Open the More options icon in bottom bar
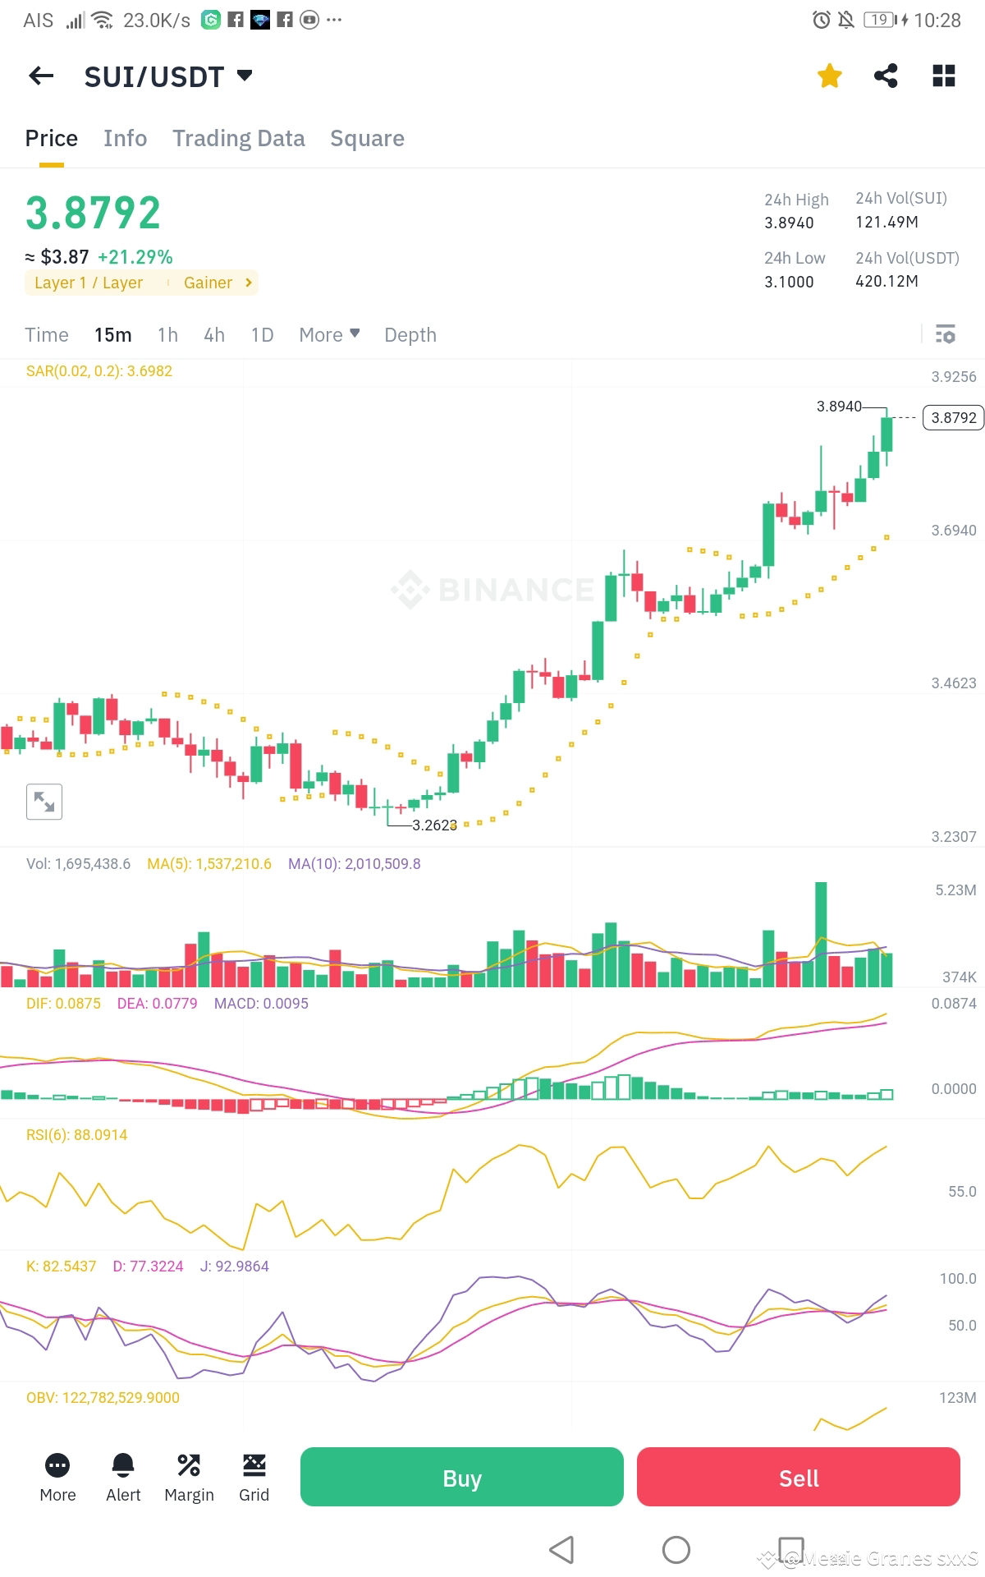 [57, 1478]
